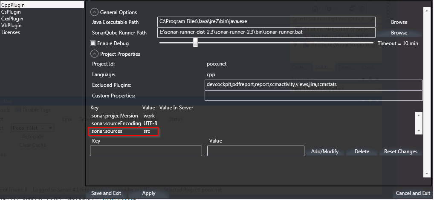
Task: Open Licenses entry in the list
Action: click(x=11, y=32)
